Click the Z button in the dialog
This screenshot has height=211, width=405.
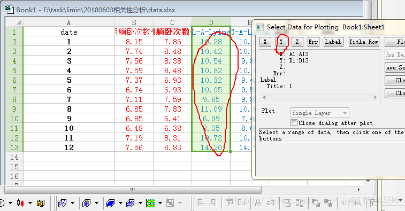point(297,42)
